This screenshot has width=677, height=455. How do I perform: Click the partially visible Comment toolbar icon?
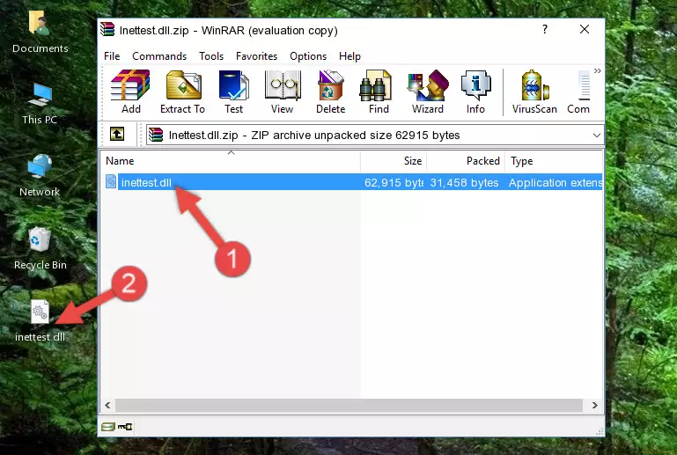tap(578, 92)
